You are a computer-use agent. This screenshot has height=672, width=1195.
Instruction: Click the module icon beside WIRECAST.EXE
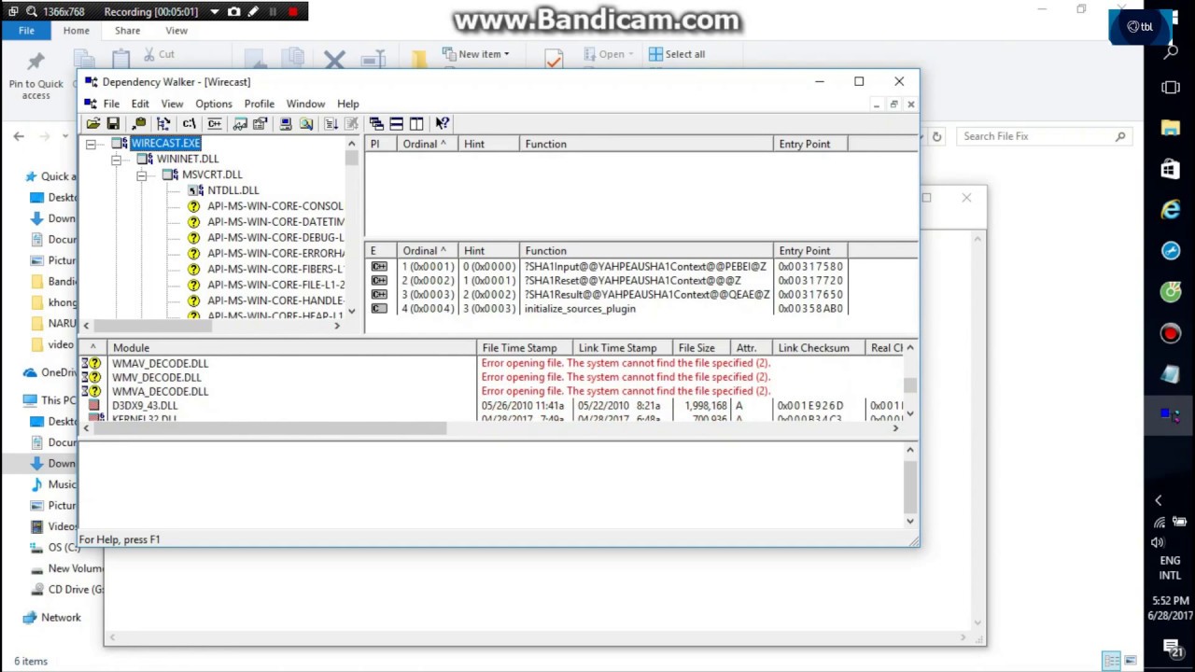(x=120, y=143)
